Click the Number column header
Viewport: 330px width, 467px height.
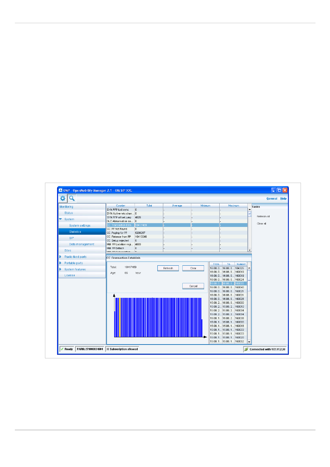click(241, 264)
